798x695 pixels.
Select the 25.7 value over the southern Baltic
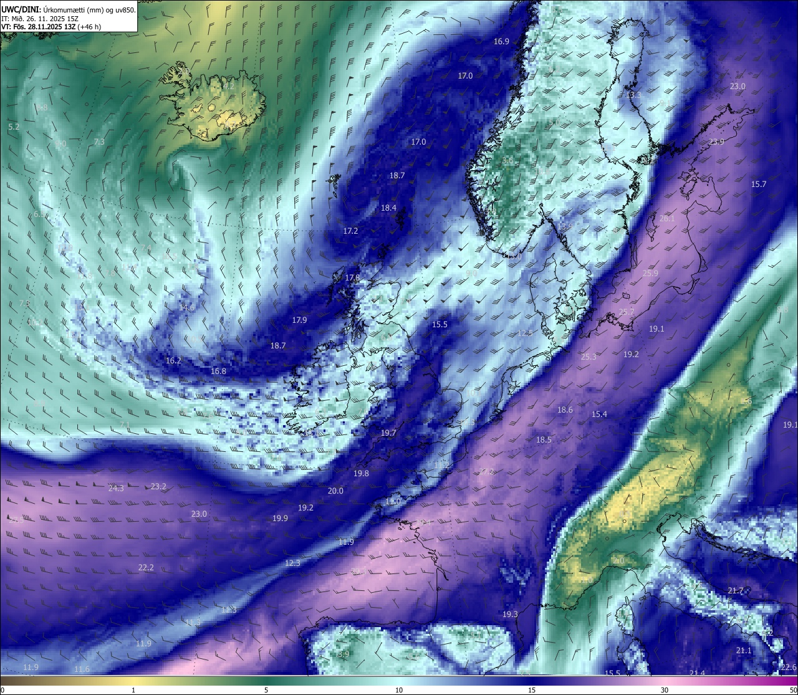coord(626,312)
